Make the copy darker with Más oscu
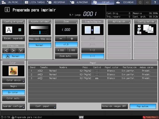This screenshot has width=159, height=119. pos(46,39)
